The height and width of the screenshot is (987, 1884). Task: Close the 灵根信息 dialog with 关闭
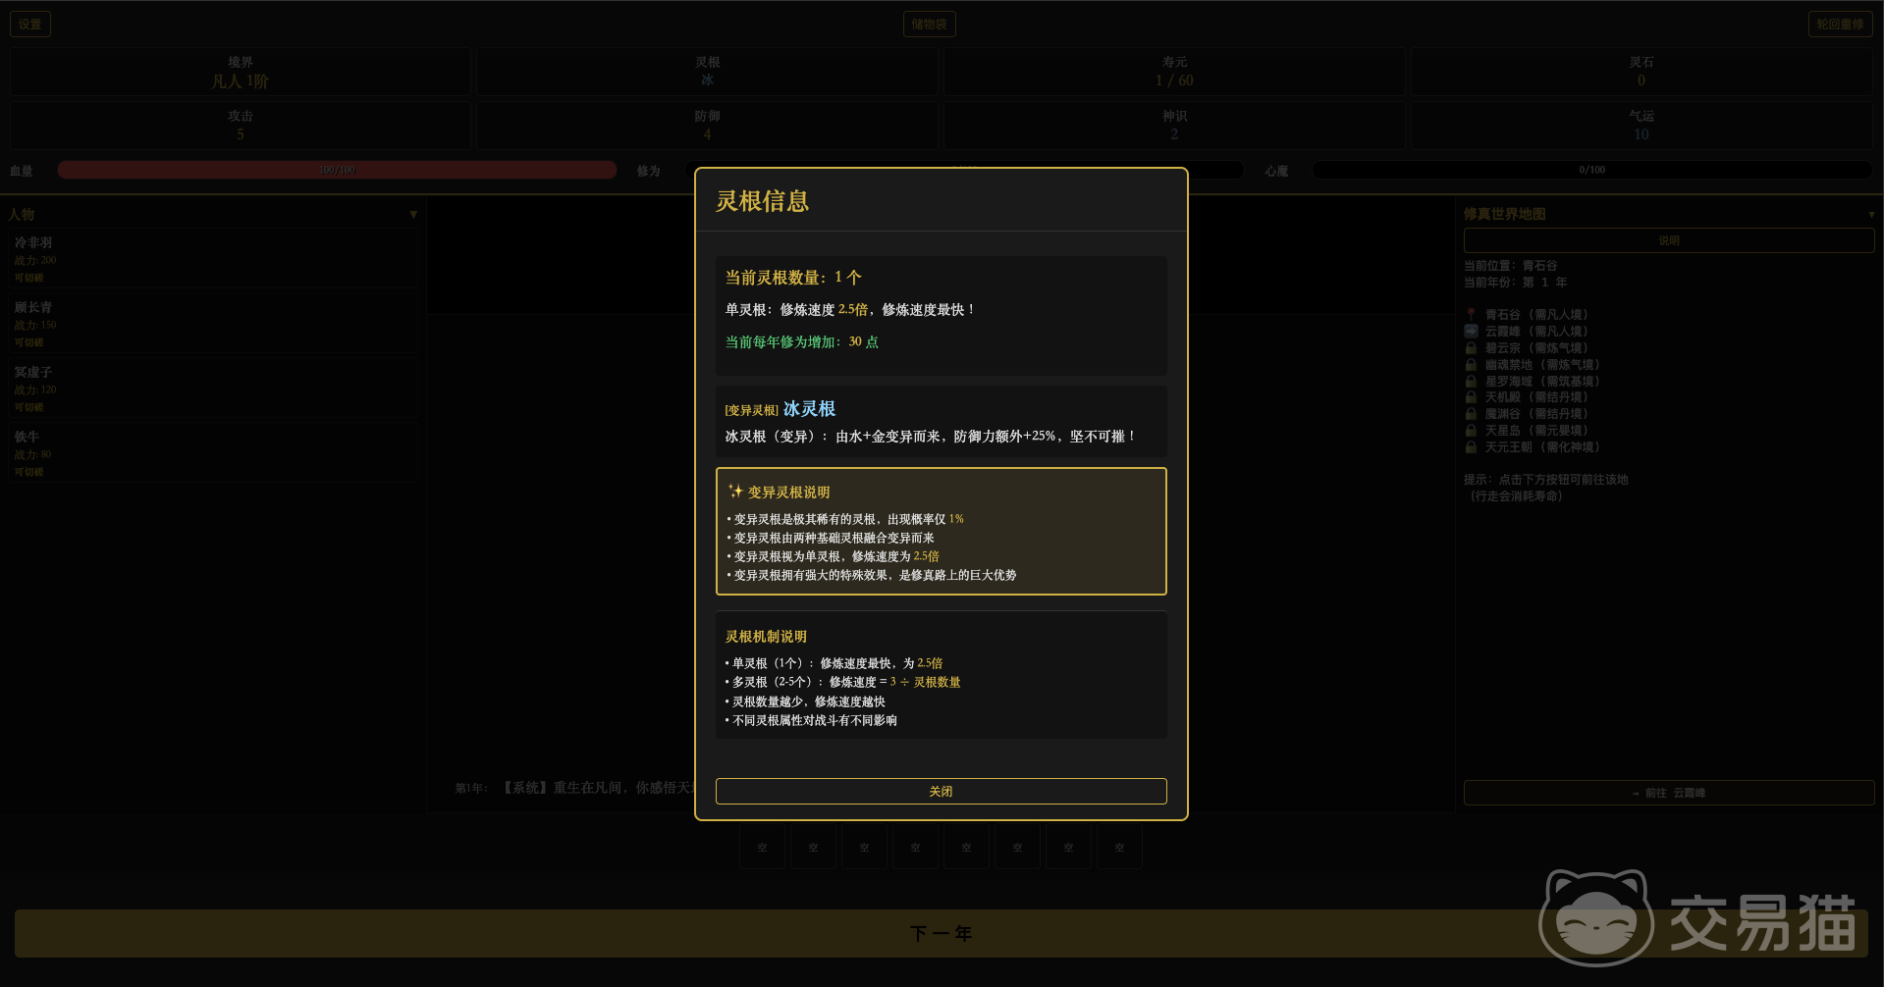coord(941,791)
